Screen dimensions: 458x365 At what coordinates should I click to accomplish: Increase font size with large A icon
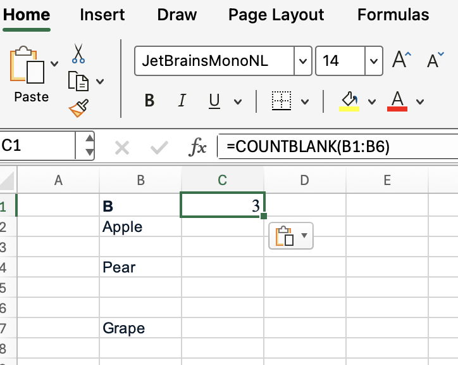(x=401, y=60)
